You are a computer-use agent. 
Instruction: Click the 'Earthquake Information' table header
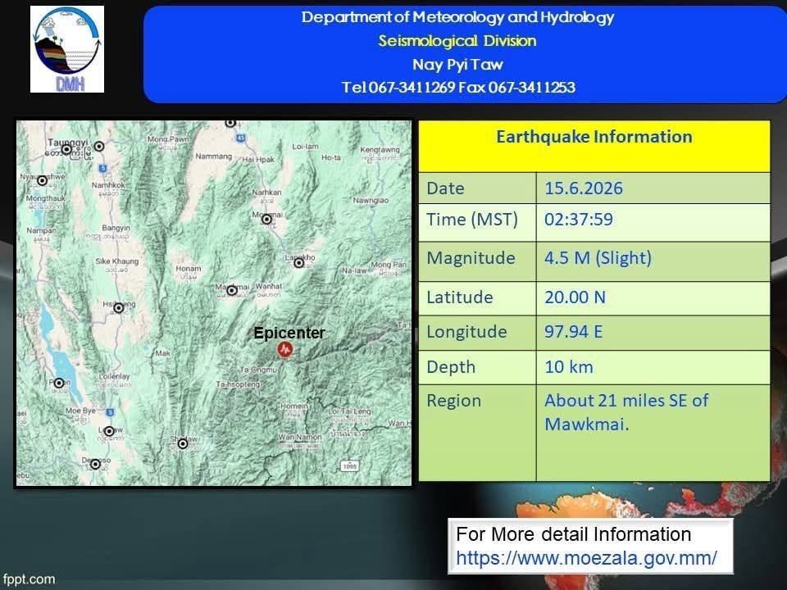click(594, 137)
